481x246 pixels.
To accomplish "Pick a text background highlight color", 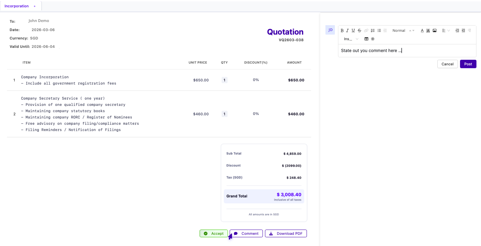I will 428,31.
